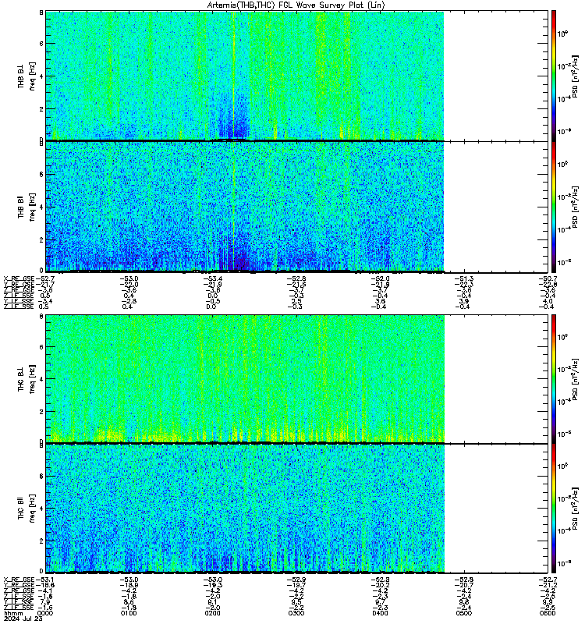The height and width of the screenshot is (624, 585).
Task: Click the Y_RE_GSE value -20.2 under THC panels
Action: coord(380,585)
